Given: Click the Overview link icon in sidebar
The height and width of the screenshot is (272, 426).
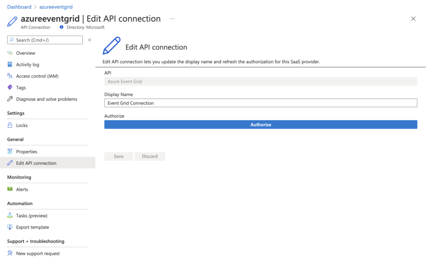Looking at the screenshot, I should coord(10,53).
